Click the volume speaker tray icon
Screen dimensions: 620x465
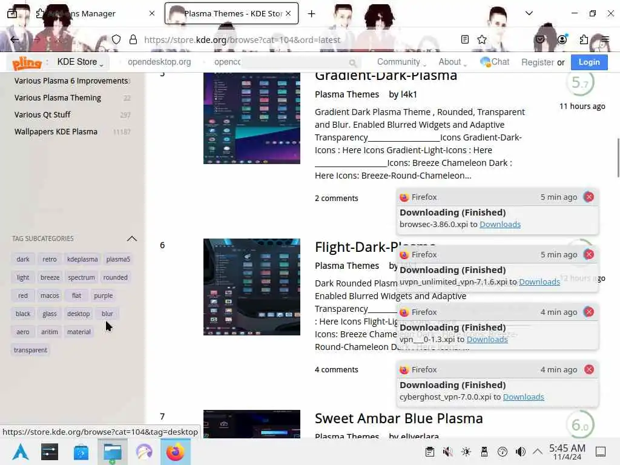[x=520, y=452]
